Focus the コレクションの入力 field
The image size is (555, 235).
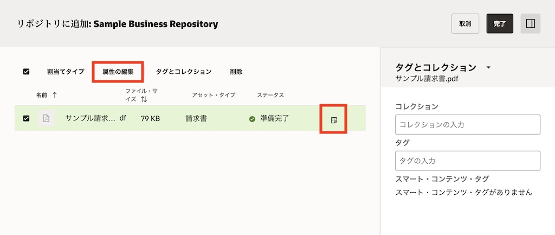tap(468, 124)
